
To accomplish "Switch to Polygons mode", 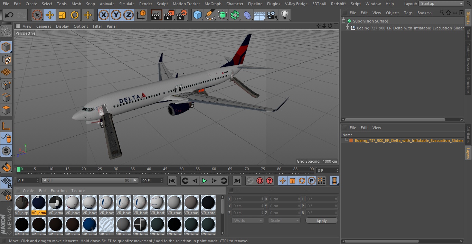I will [6, 110].
